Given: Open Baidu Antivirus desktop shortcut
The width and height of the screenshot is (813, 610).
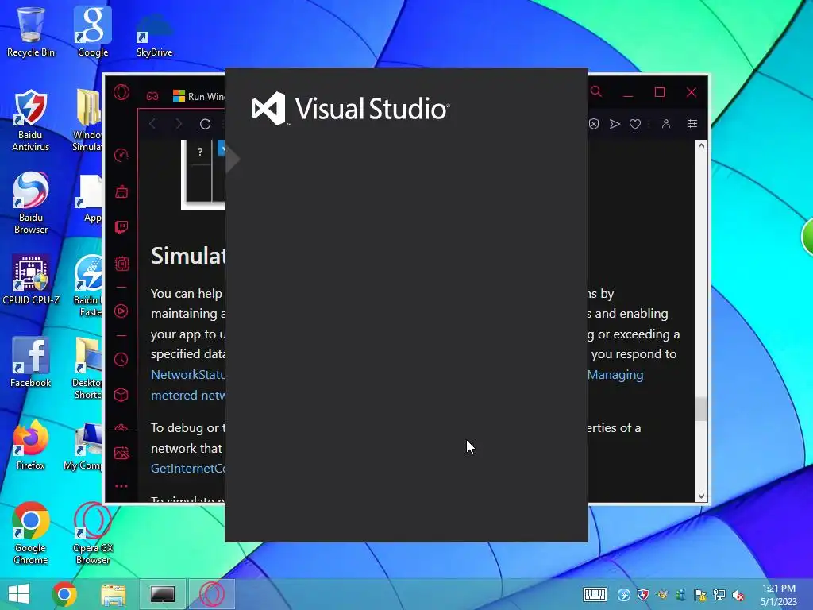Looking at the screenshot, I should [31, 121].
